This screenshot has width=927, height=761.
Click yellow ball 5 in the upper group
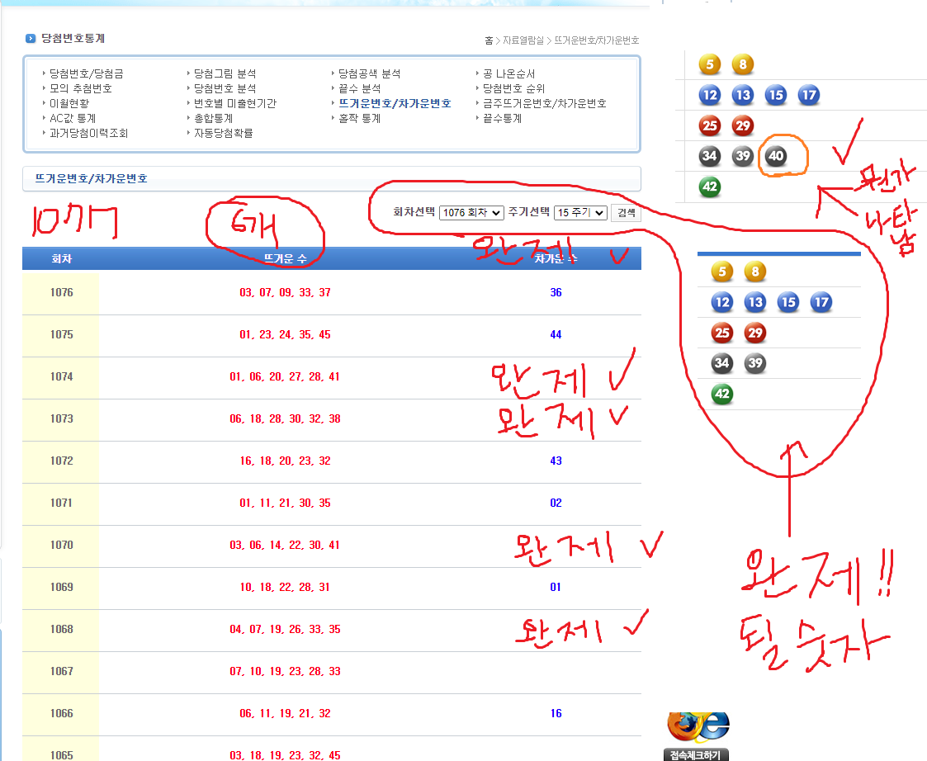coord(710,64)
